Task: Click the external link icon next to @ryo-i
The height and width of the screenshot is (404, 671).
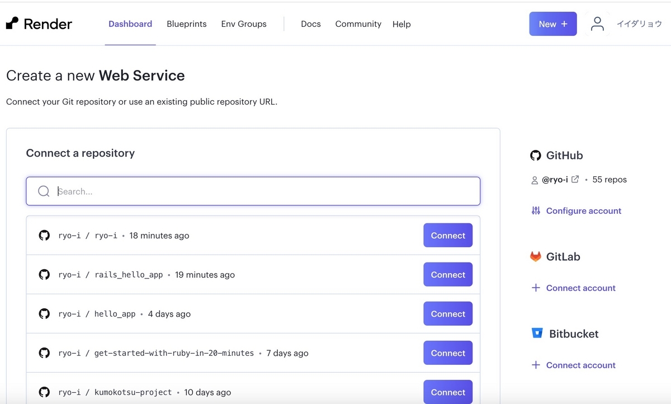Action: (575, 180)
